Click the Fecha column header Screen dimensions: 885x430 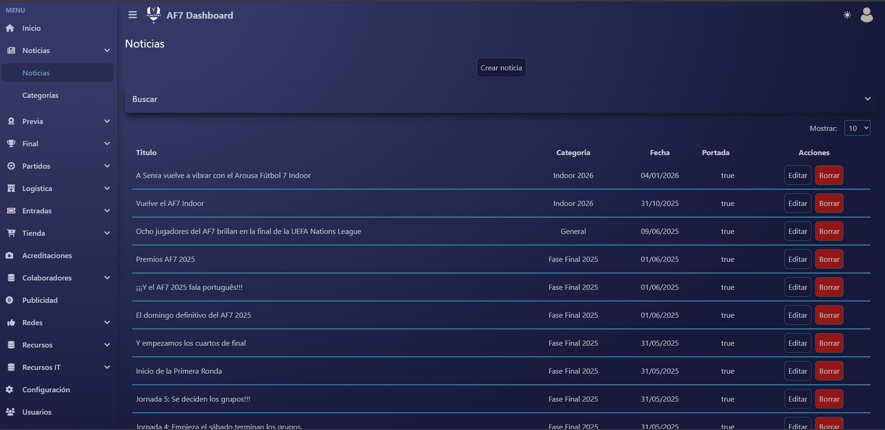pos(660,152)
